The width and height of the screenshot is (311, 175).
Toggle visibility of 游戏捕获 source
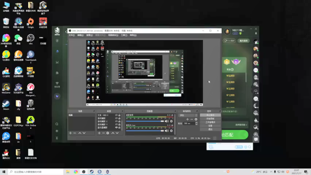(116, 118)
